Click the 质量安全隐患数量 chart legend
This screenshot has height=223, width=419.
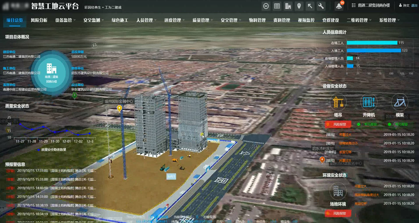coord(52,150)
